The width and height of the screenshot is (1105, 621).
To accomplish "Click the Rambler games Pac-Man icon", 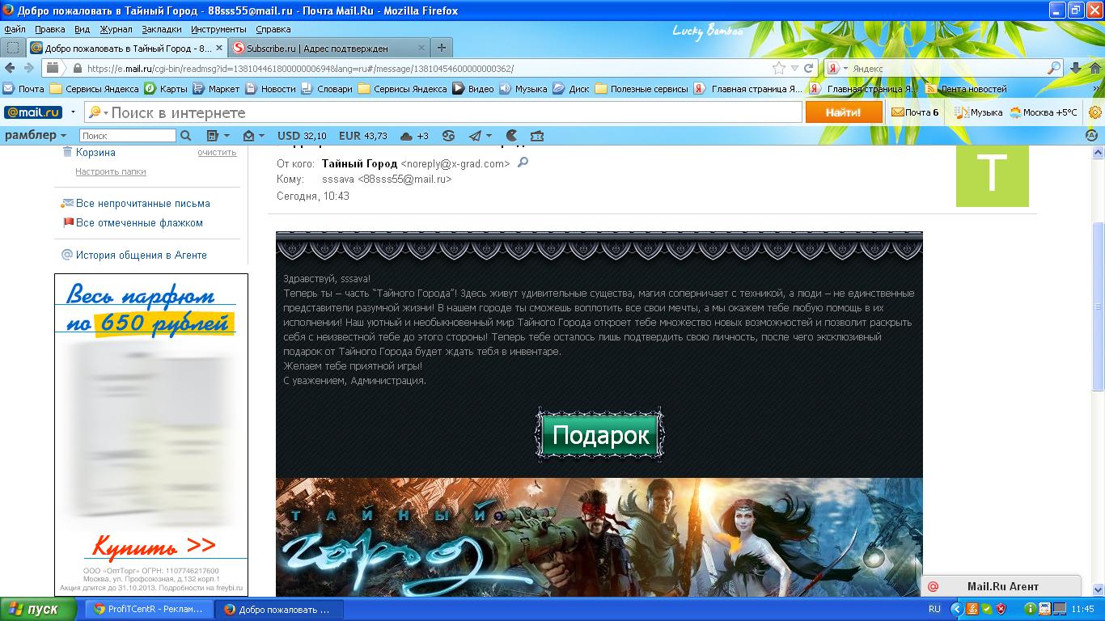I will tap(511, 136).
